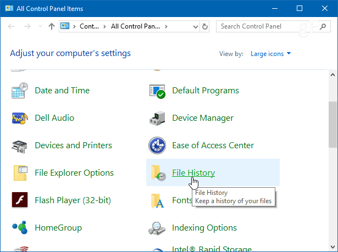The height and width of the screenshot is (252, 338).
Task: Click the forward navigation arrow
Action: [27, 26]
